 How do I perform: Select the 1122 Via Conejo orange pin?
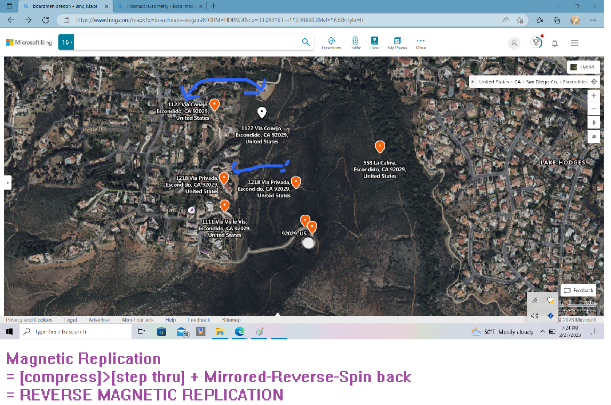pyautogui.click(x=215, y=105)
